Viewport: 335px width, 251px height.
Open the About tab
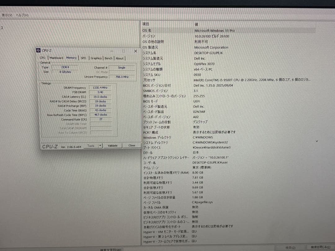click(x=120, y=58)
